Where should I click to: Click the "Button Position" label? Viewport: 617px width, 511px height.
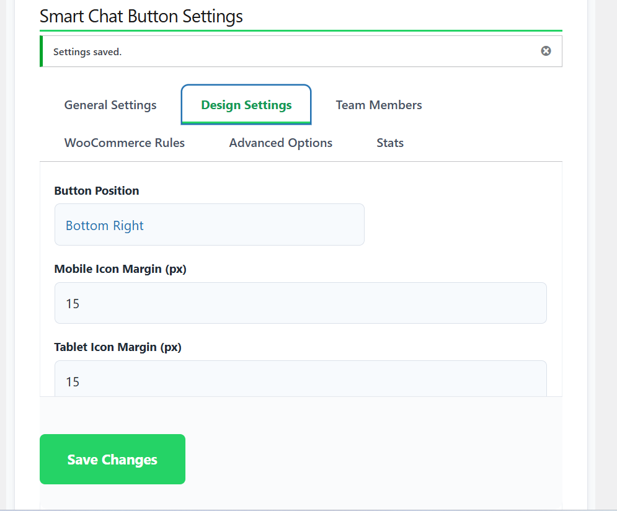coord(97,191)
